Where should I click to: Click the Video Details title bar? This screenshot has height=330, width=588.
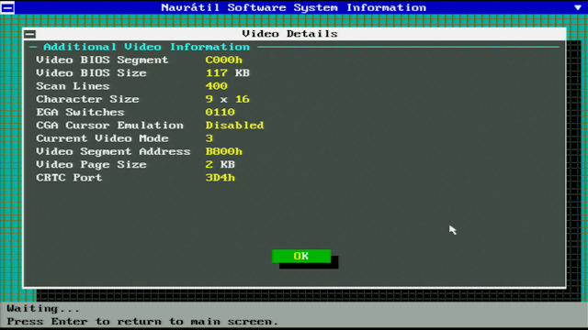click(x=294, y=34)
